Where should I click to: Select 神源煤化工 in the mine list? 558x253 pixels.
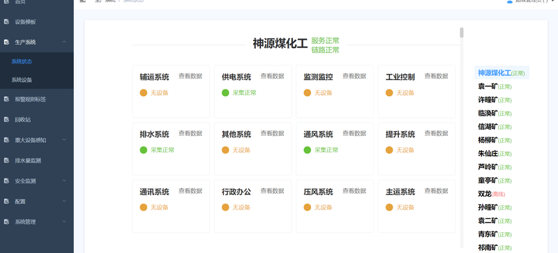[x=502, y=73]
